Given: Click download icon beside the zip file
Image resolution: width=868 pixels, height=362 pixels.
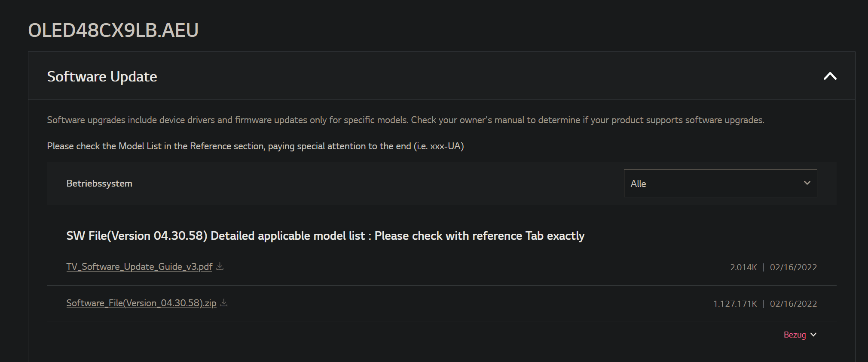Looking at the screenshot, I should [x=224, y=303].
